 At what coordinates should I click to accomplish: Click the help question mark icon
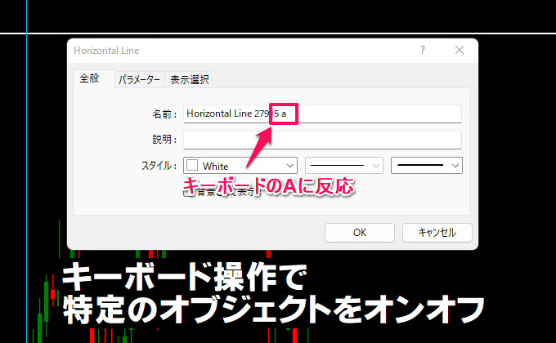click(x=423, y=50)
